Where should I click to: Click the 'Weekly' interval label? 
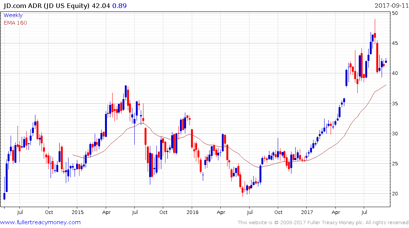pyautogui.click(x=13, y=15)
